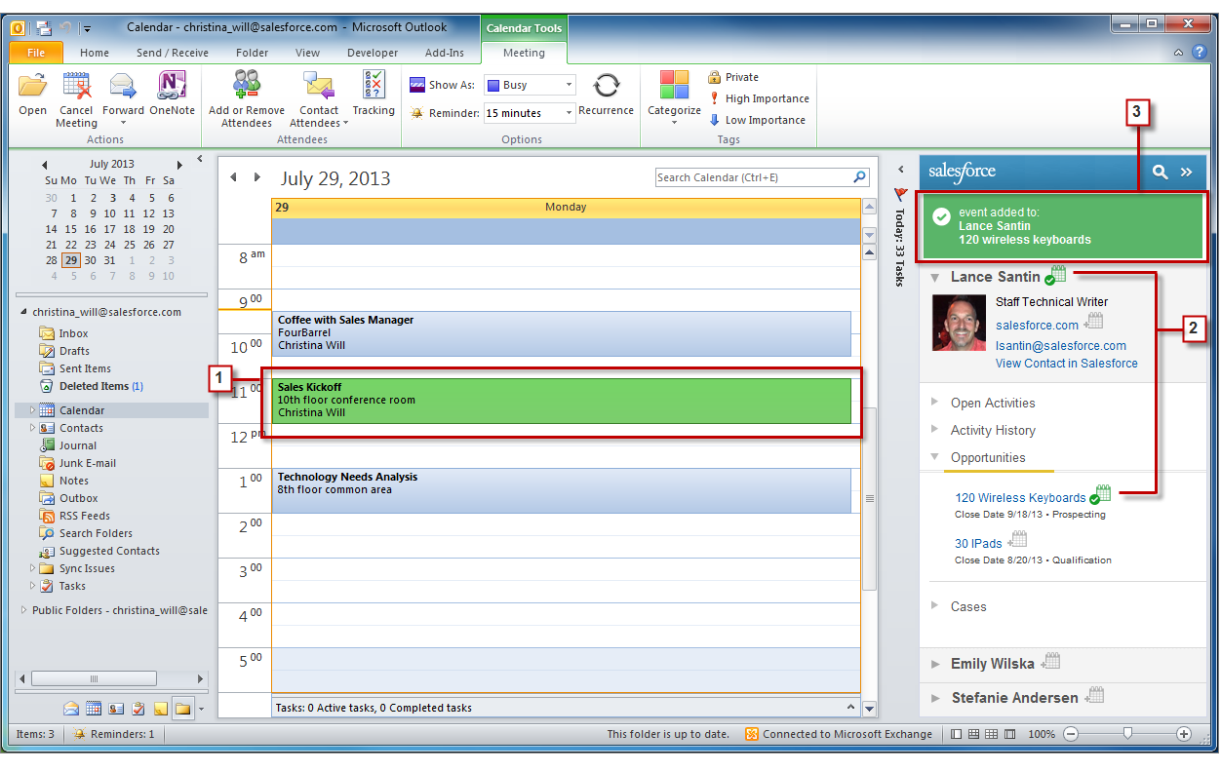
Task: Click the Search Calendar field
Action: pos(752,177)
